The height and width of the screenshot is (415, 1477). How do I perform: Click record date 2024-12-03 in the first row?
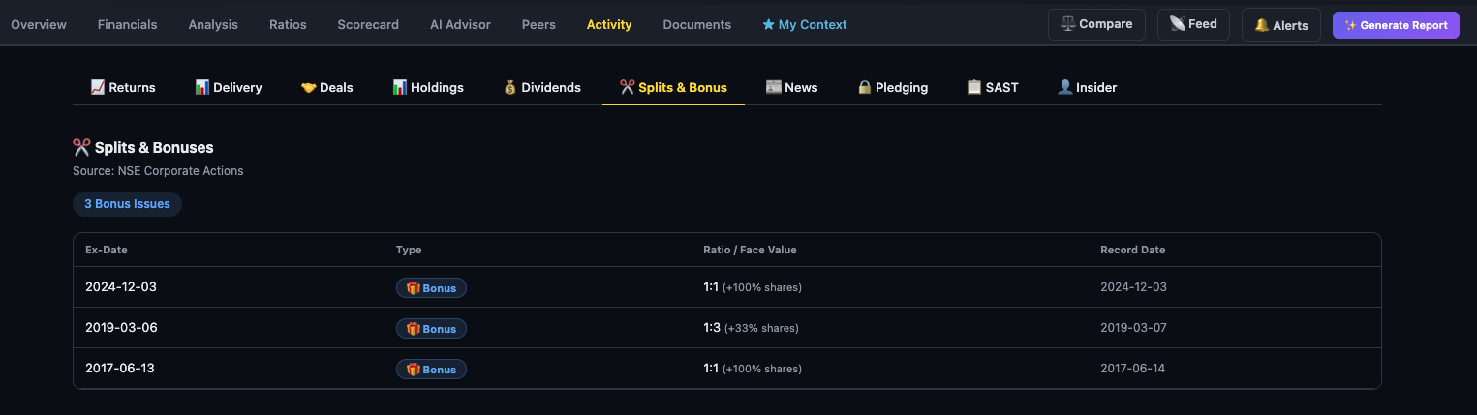[x=1133, y=287]
